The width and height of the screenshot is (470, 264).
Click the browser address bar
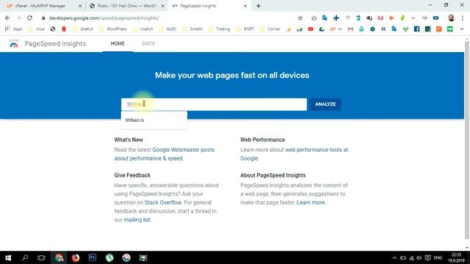tap(168, 18)
